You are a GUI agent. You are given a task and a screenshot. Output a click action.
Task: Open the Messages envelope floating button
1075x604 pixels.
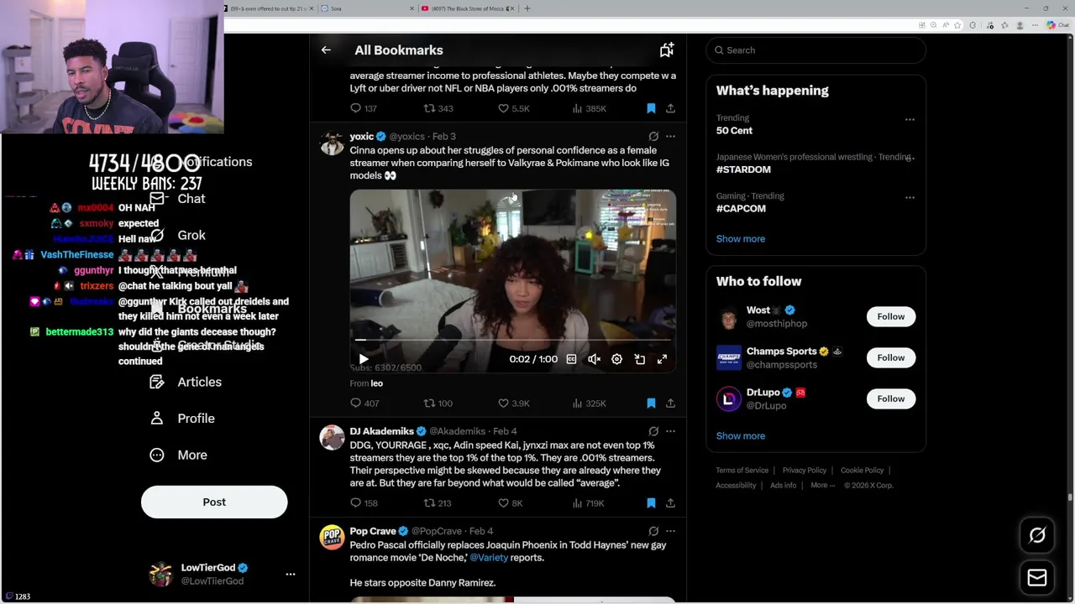pyautogui.click(x=1037, y=577)
